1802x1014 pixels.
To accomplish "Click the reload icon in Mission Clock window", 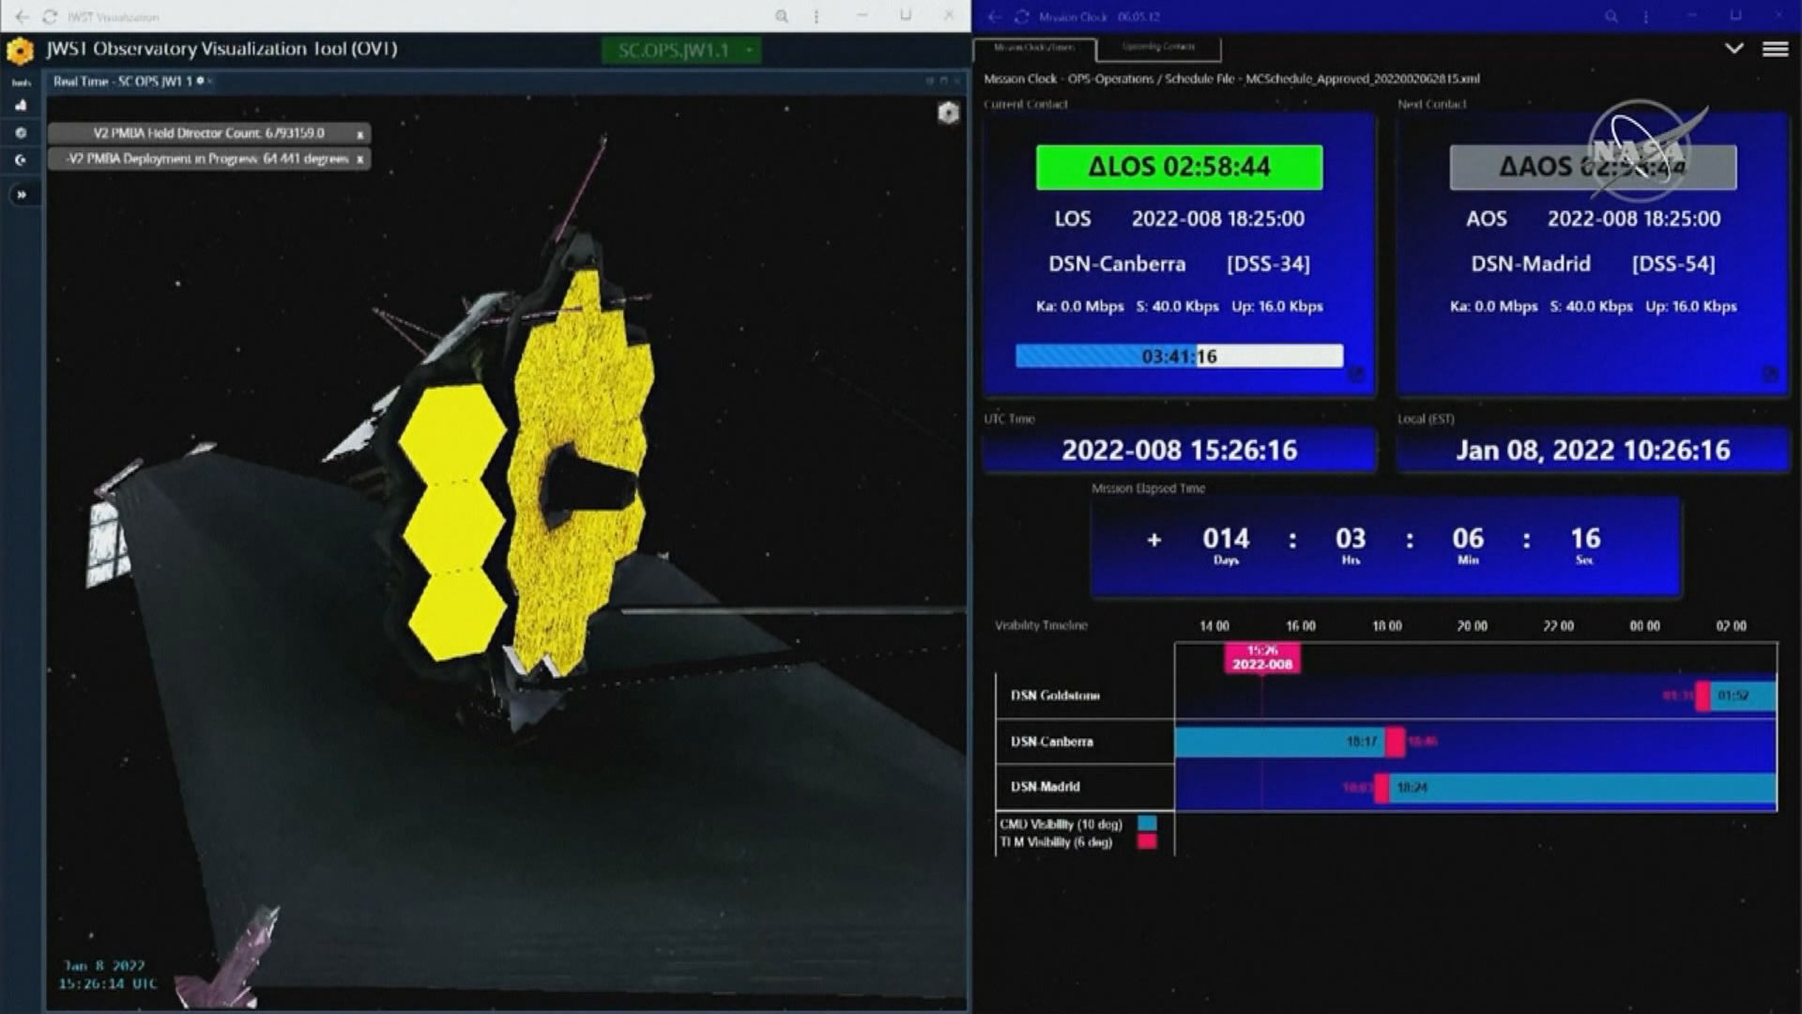I will click(1021, 16).
